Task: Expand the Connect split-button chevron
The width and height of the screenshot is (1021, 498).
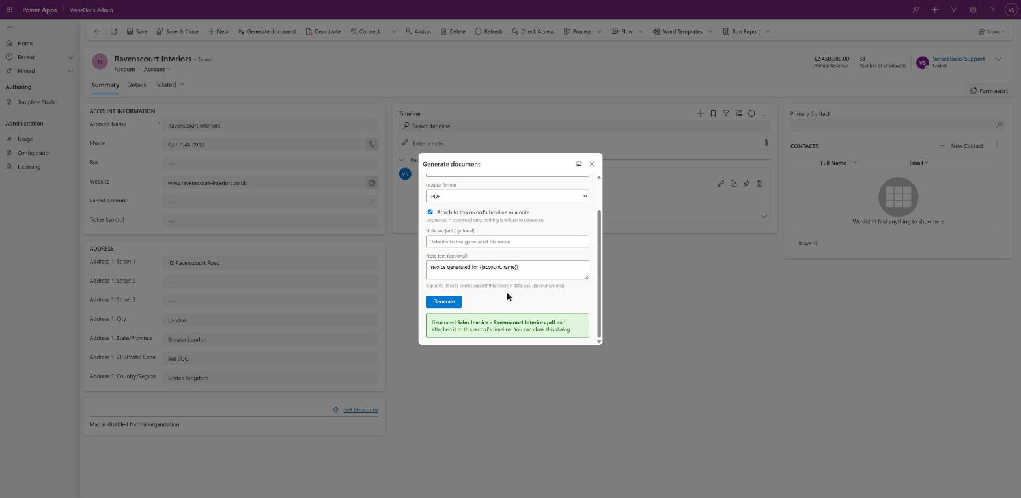Action: [393, 31]
